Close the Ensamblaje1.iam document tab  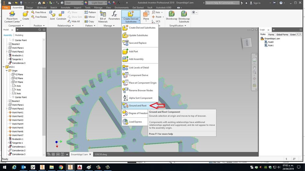pyautogui.click(x=90, y=154)
